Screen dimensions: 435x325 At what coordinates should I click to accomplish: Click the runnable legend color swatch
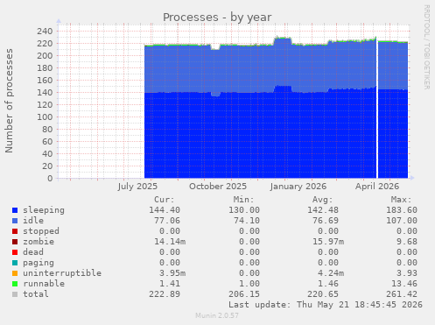click(15, 284)
